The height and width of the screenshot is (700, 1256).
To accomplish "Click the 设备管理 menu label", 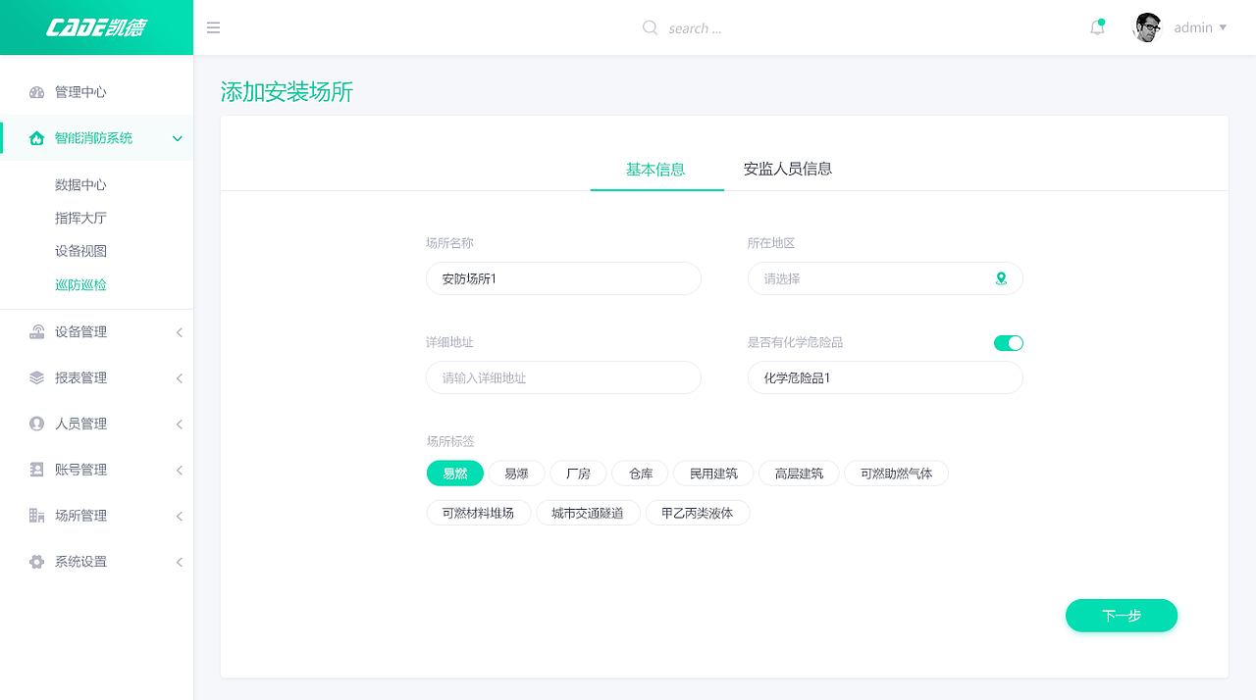I will 80,332.
